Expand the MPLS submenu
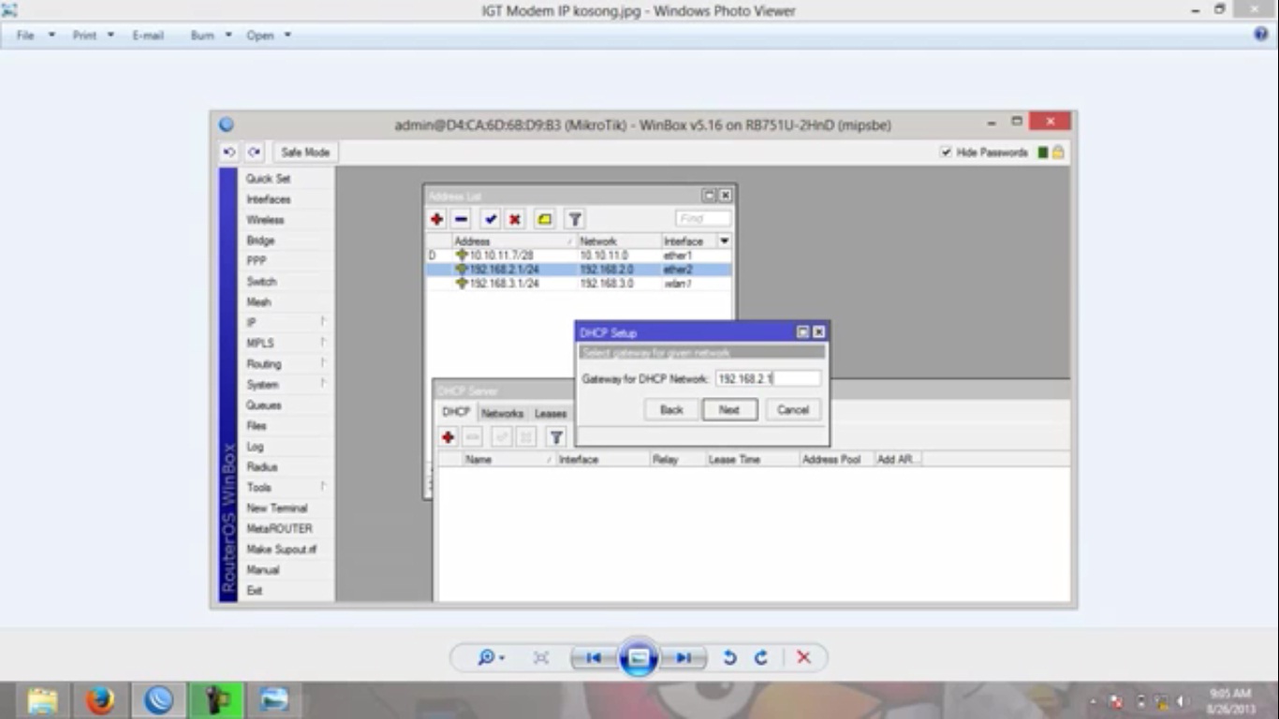 pos(287,343)
